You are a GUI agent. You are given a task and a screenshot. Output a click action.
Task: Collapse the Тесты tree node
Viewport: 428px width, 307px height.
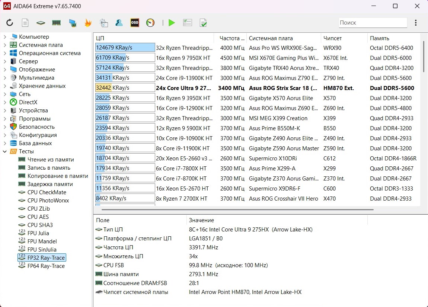point(5,151)
